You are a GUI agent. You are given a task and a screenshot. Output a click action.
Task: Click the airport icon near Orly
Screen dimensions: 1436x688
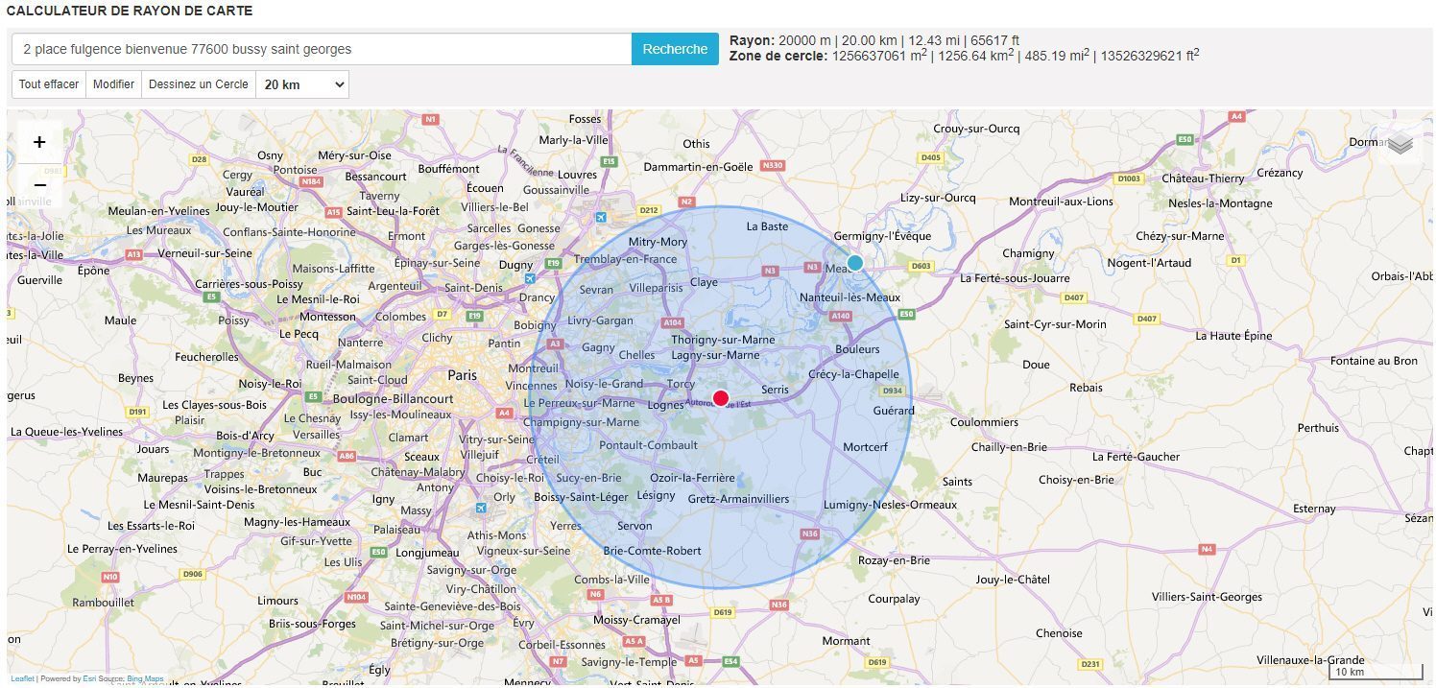tap(481, 508)
